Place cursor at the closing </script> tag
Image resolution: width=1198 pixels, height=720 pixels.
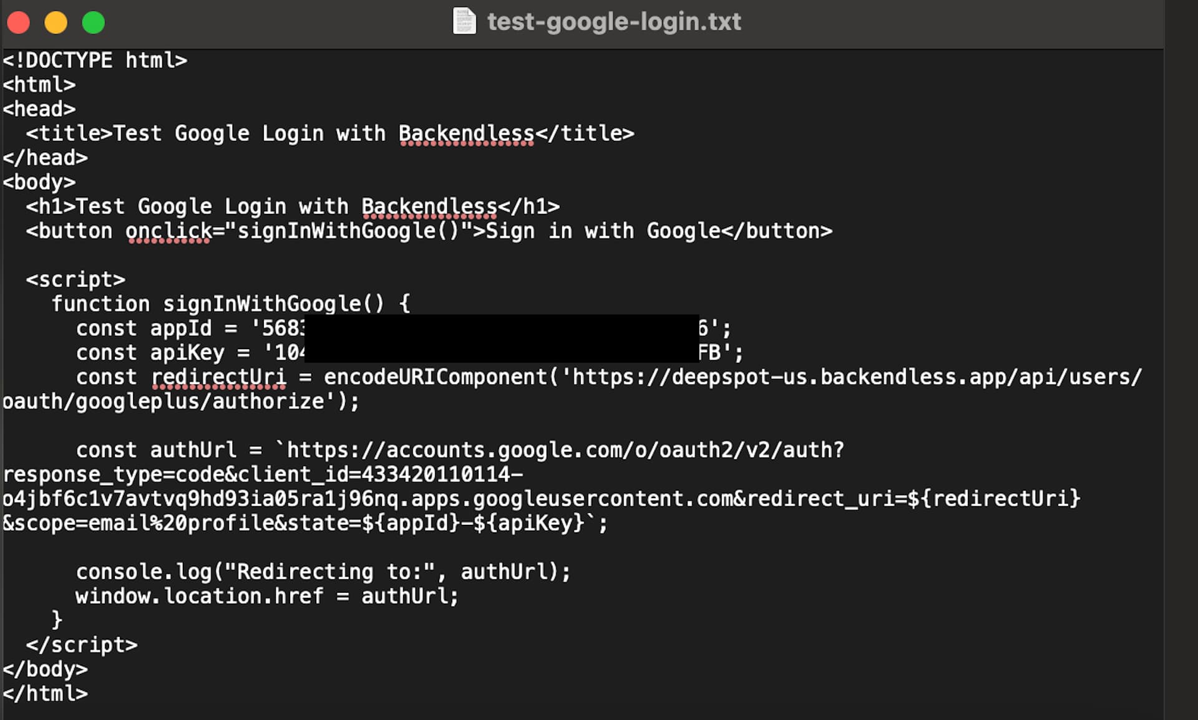coord(82,645)
